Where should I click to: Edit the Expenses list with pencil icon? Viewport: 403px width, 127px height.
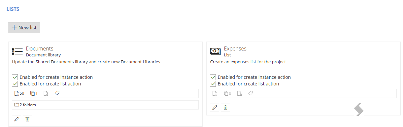point(215,108)
